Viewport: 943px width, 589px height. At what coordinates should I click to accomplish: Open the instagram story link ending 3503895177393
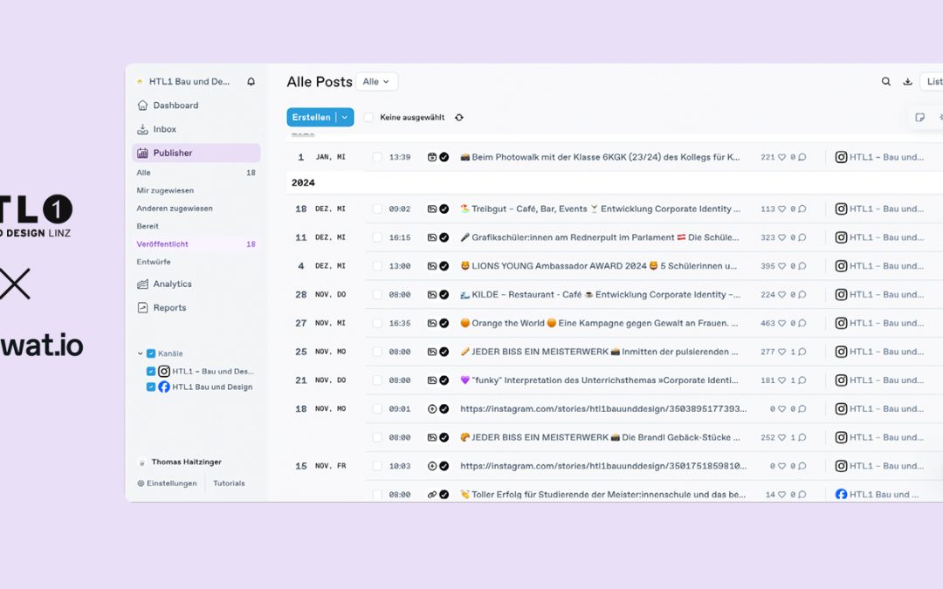pyautogui.click(x=603, y=408)
